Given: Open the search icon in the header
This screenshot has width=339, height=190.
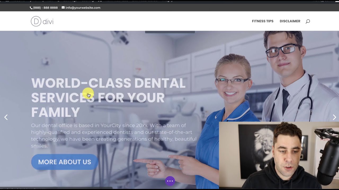Looking at the screenshot, I should pos(307,21).
